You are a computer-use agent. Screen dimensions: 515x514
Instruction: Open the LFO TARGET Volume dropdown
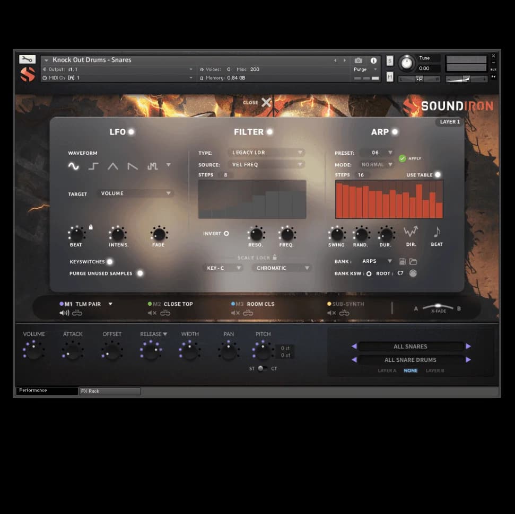tap(136, 193)
